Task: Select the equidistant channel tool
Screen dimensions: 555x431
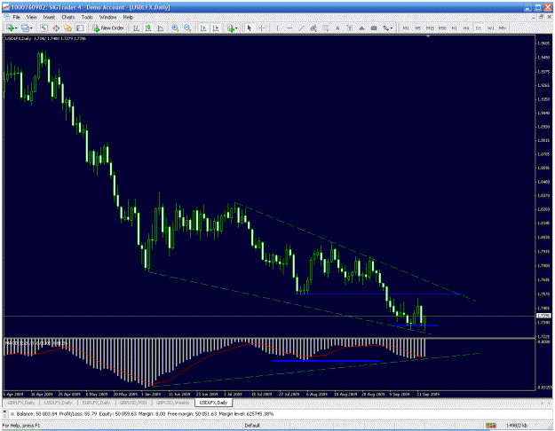Action: (313, 27)
